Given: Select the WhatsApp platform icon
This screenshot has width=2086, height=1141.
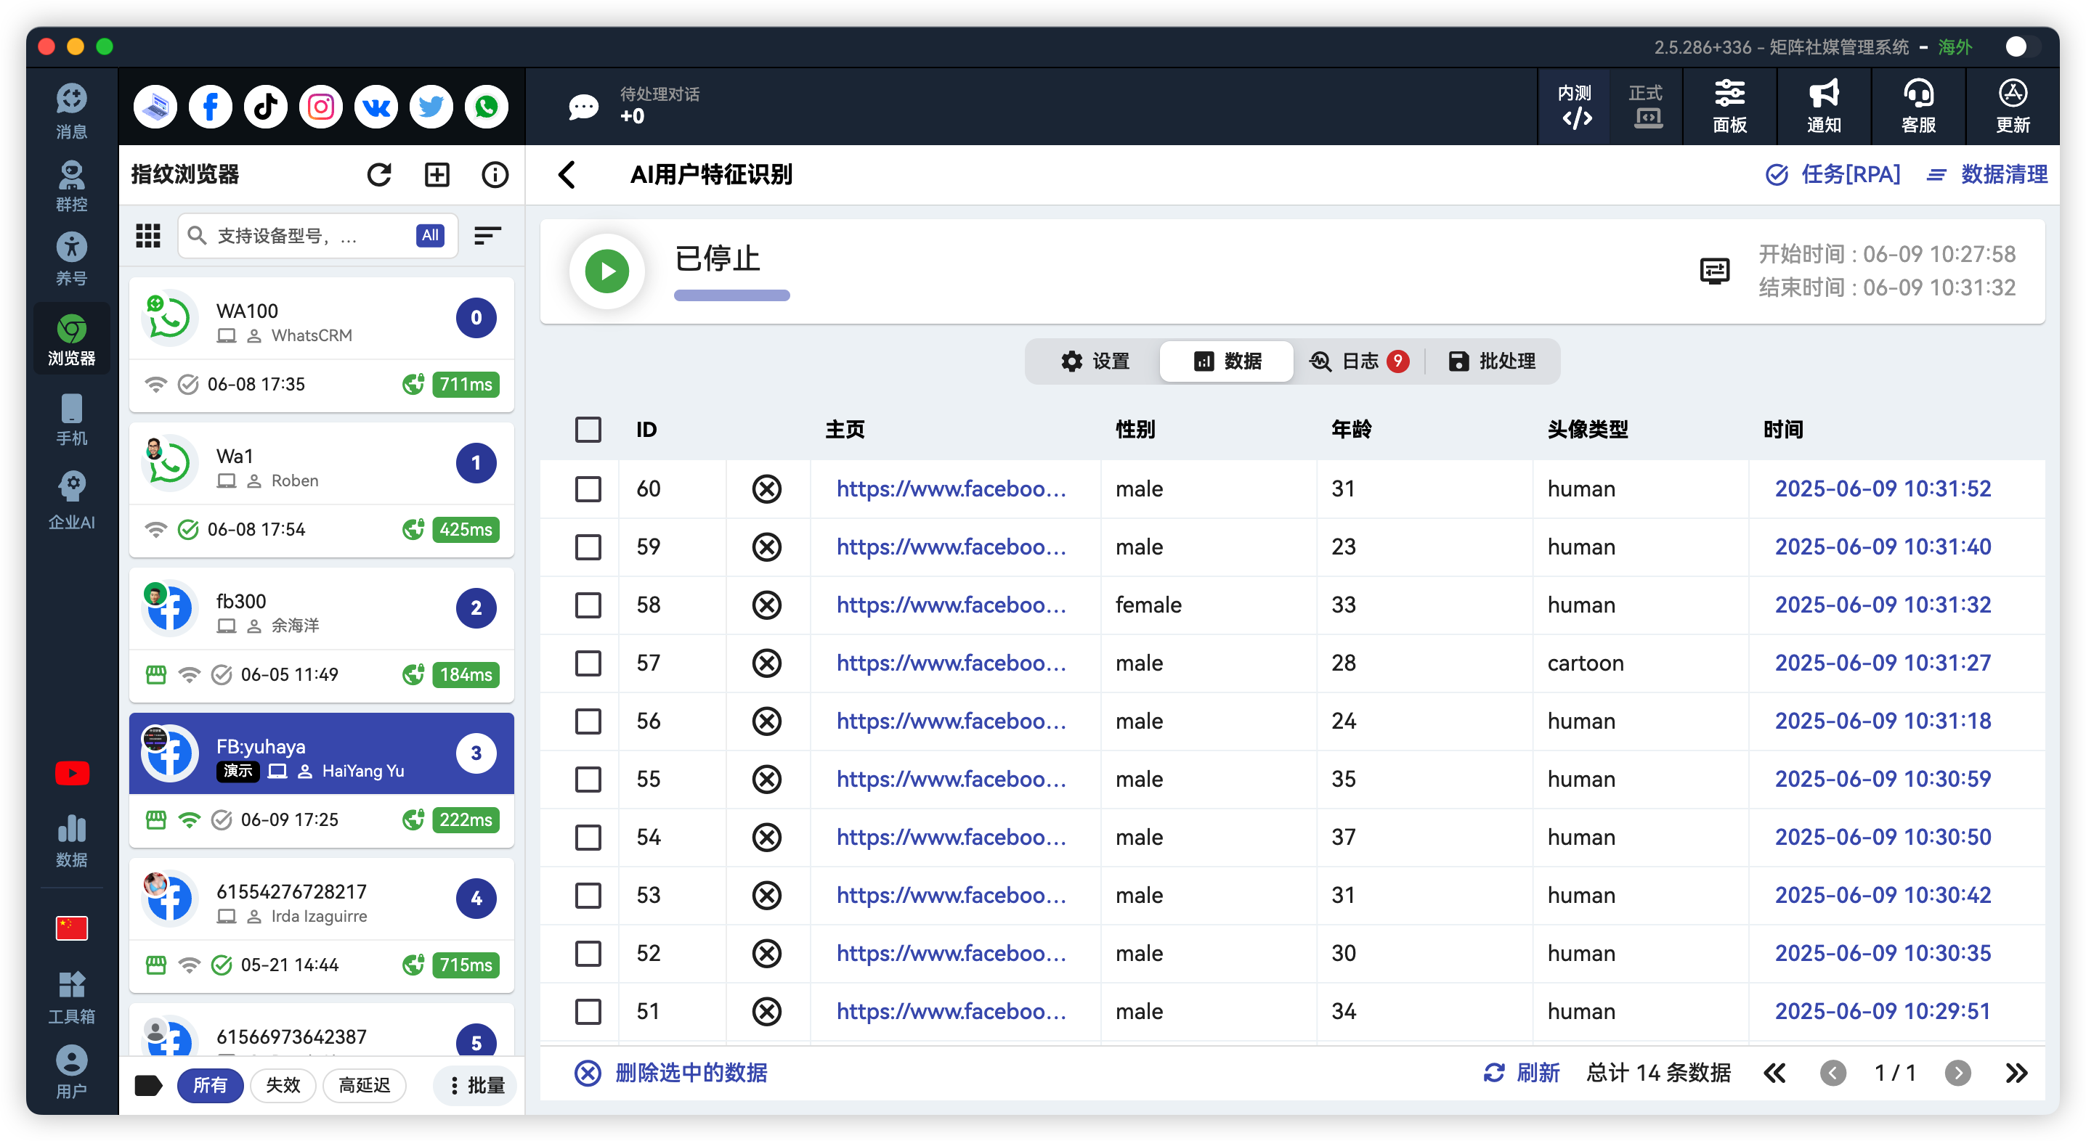Looking at the screenshot, I should [x=486, y=106].
